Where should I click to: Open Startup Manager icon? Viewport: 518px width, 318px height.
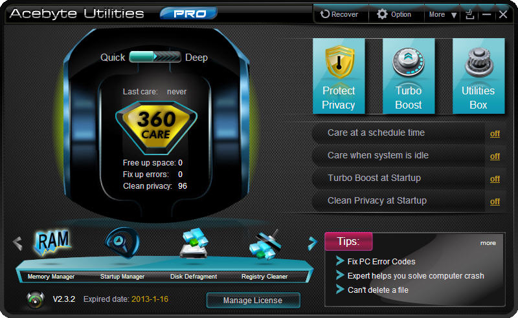pyautogui.click(x=122, y=243)
